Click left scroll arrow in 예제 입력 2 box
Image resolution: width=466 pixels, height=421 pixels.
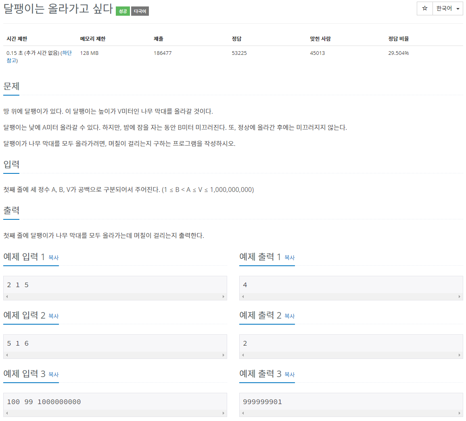pos(7,355)
